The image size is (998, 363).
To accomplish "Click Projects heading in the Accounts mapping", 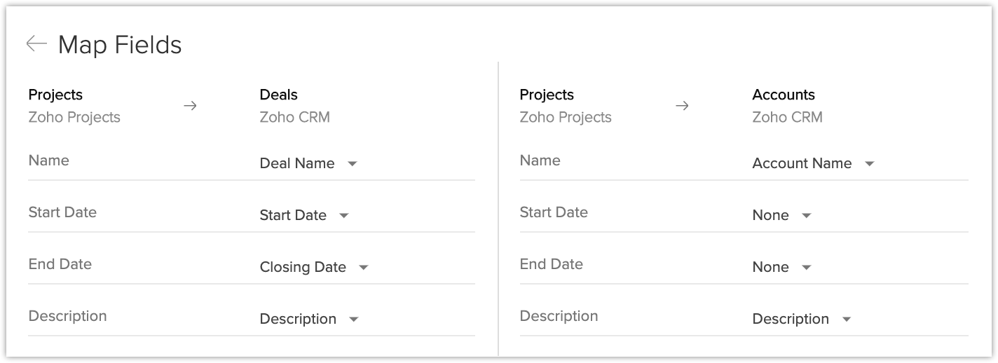I will pos(547,95).
